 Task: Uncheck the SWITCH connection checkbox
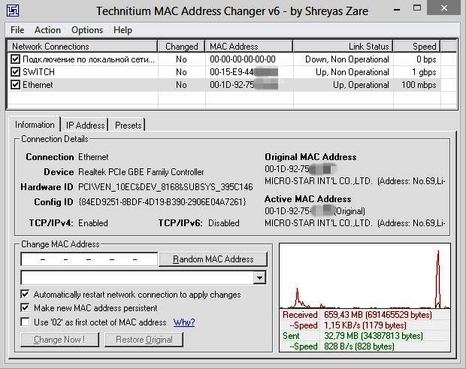[15, 72]
